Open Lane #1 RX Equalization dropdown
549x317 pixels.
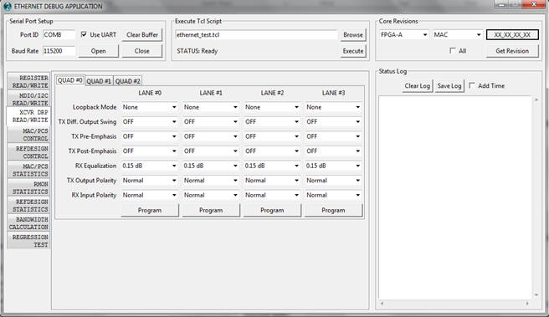pos(211,166)
